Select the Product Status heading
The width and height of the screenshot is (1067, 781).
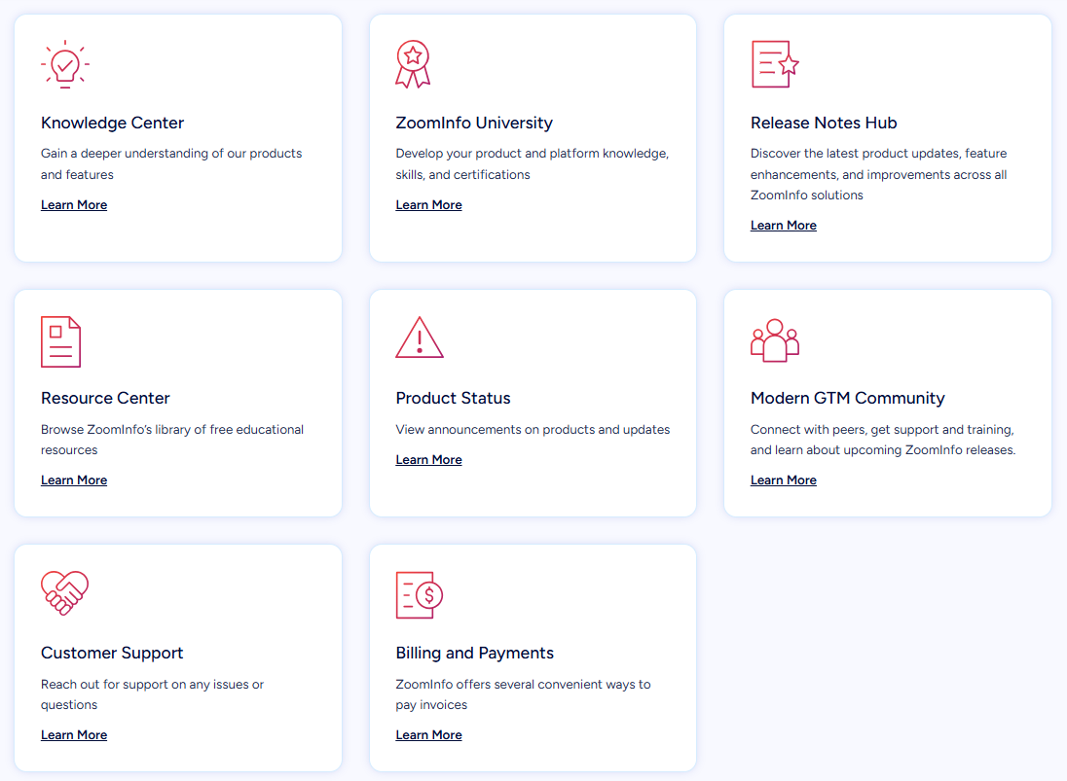coord(454,399)
